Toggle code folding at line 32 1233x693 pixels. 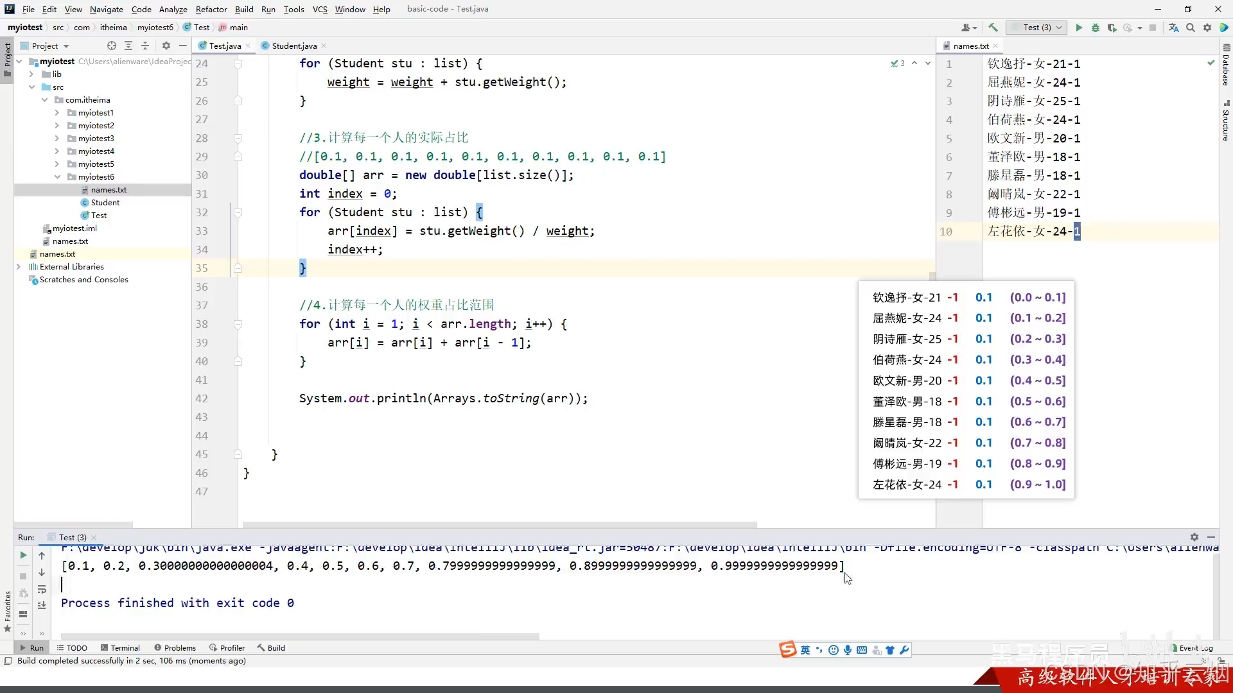click(238, 212)
